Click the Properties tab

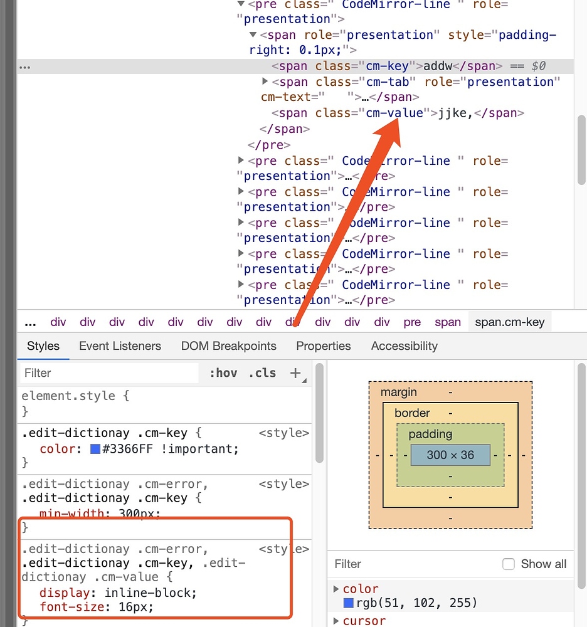click(323, 345)
